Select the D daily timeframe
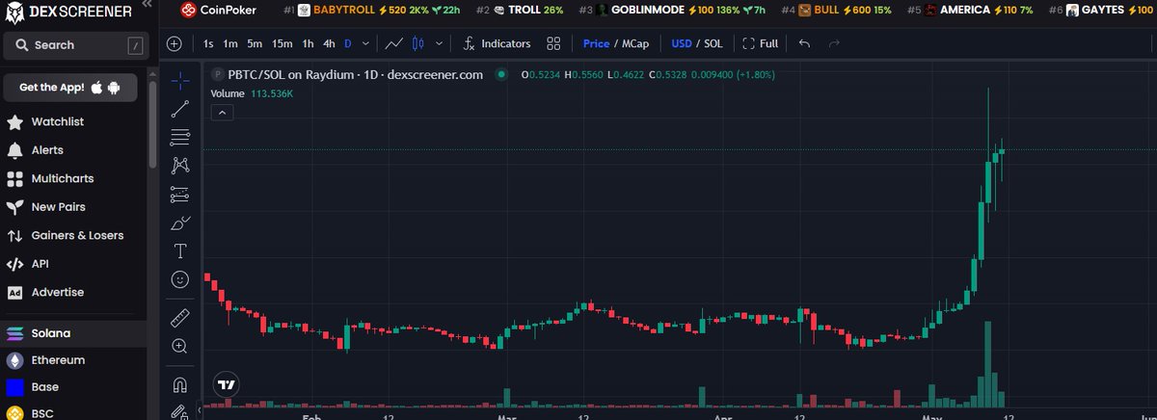 pyautogui.click(x=349, y=43)
